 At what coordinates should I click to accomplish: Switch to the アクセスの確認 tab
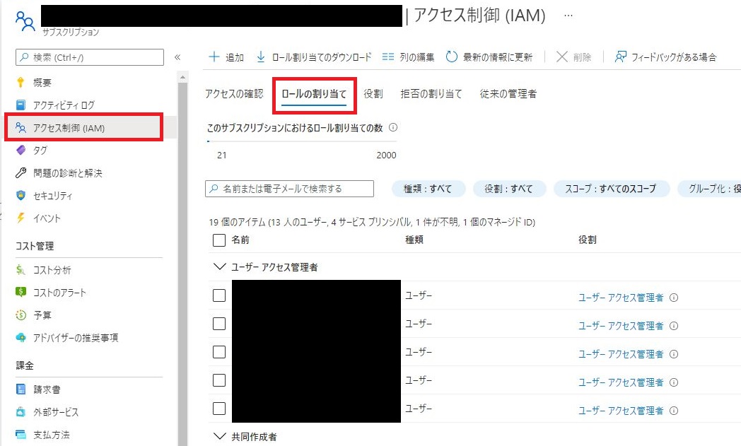(235, 93)
